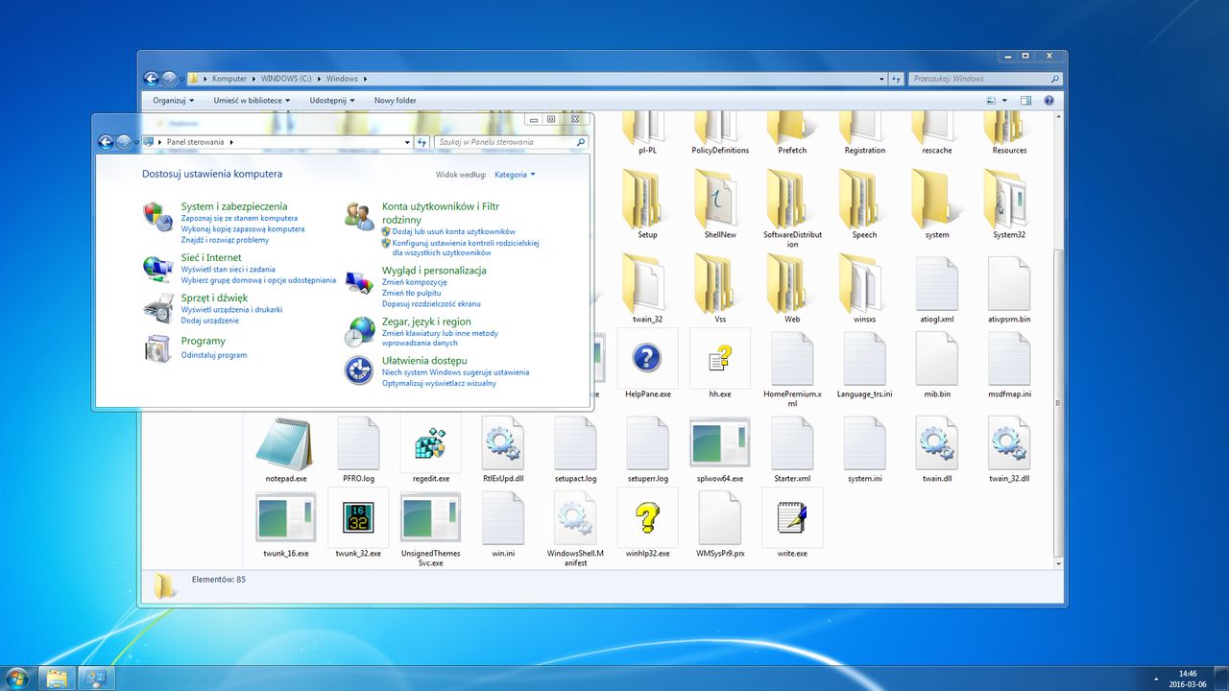Click the Windows breadcrumb segment in Explorer
Screen dimensions: 1229x691
coord(342,79)
